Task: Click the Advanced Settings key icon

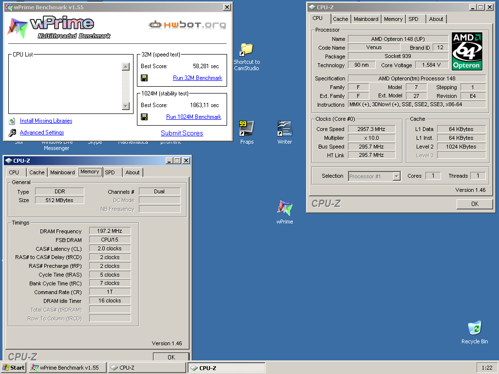Action: (x=12, y=132)
